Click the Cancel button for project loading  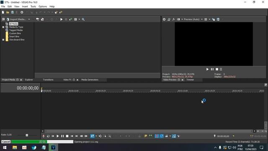click(x=6, y=142)
